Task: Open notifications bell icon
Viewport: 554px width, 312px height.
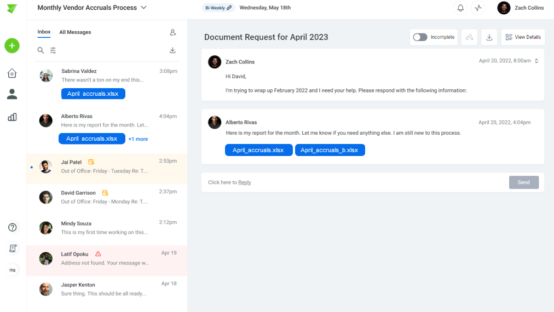Action: pyautogui.click(x=460, y=8)
